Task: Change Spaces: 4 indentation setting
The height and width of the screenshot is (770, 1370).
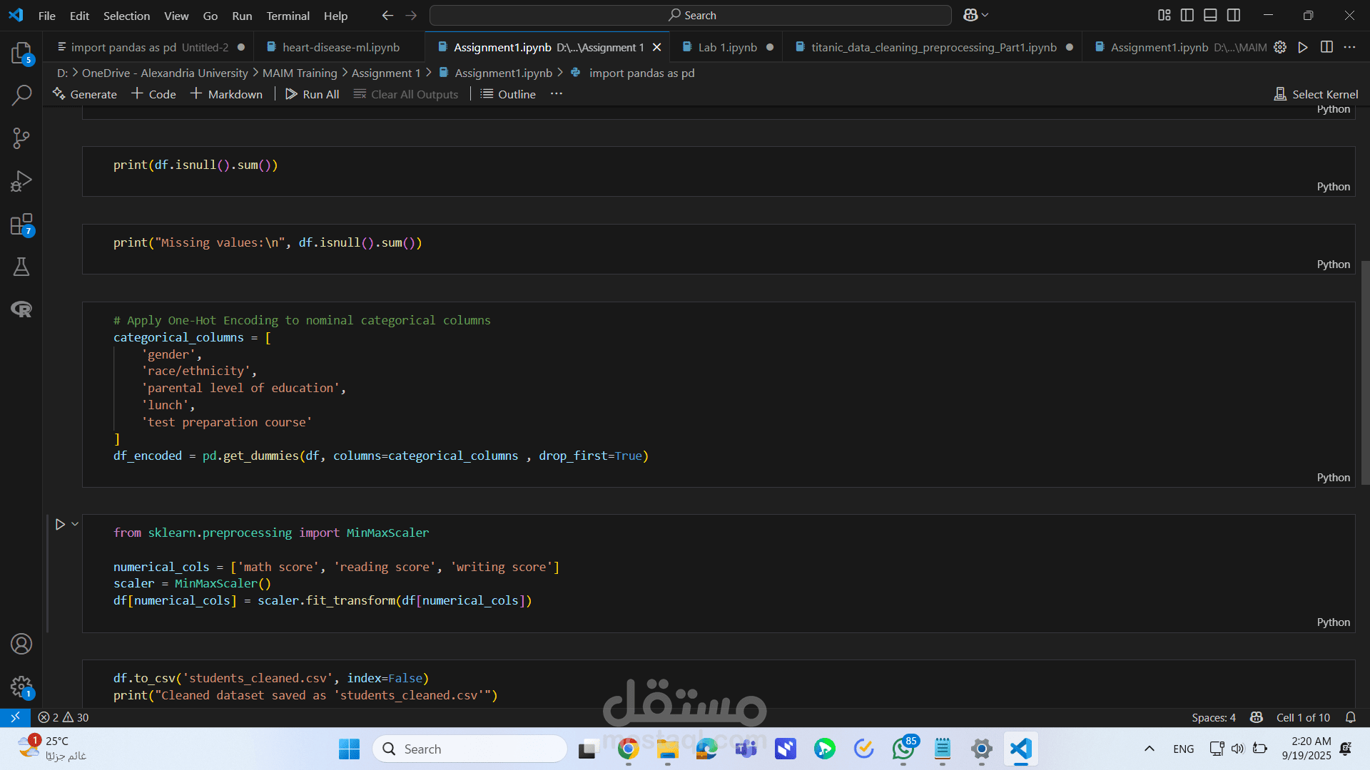Action: coord(1213,717)
